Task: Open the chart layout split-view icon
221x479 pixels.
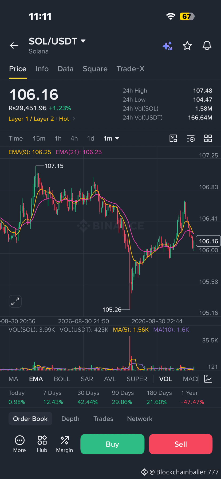Action: point(173,138)
